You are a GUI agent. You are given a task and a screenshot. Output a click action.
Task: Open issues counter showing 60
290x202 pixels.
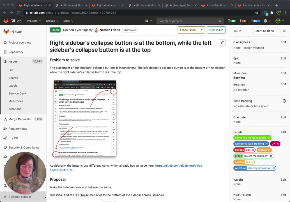coord(232,21)
